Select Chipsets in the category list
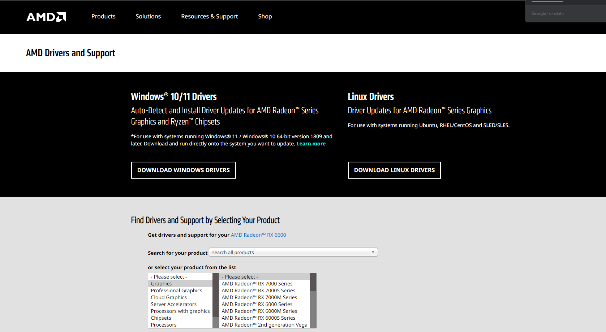The width and height of the screenshot is (606, 332). [x=161, y=318]
